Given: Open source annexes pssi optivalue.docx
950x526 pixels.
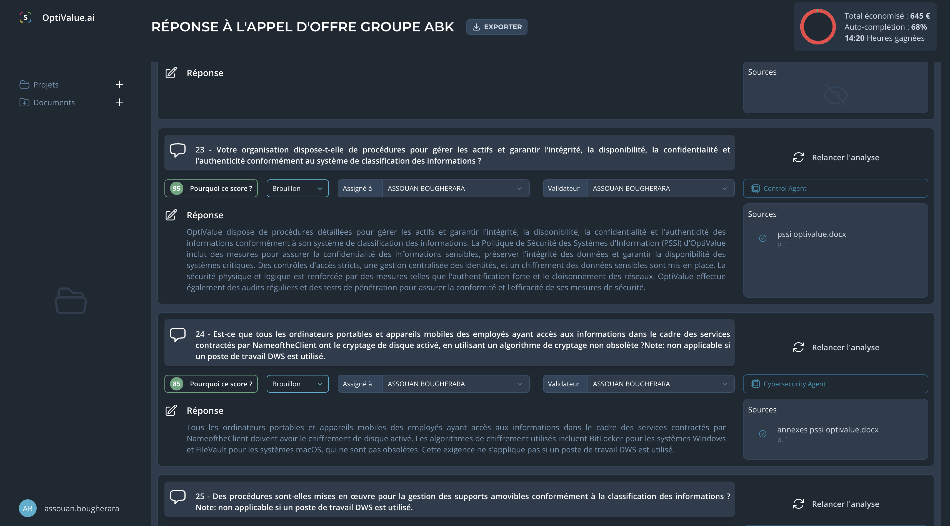Looking at the screenshot, I should [827, 429].
